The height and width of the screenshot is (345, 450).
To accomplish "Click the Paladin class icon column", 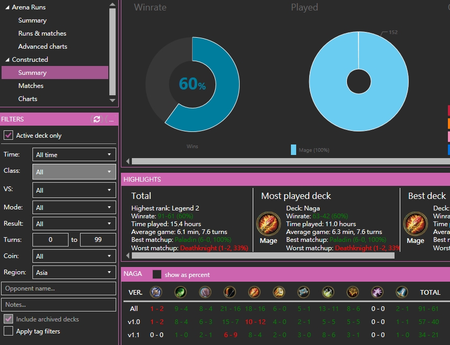I will 279,292.
